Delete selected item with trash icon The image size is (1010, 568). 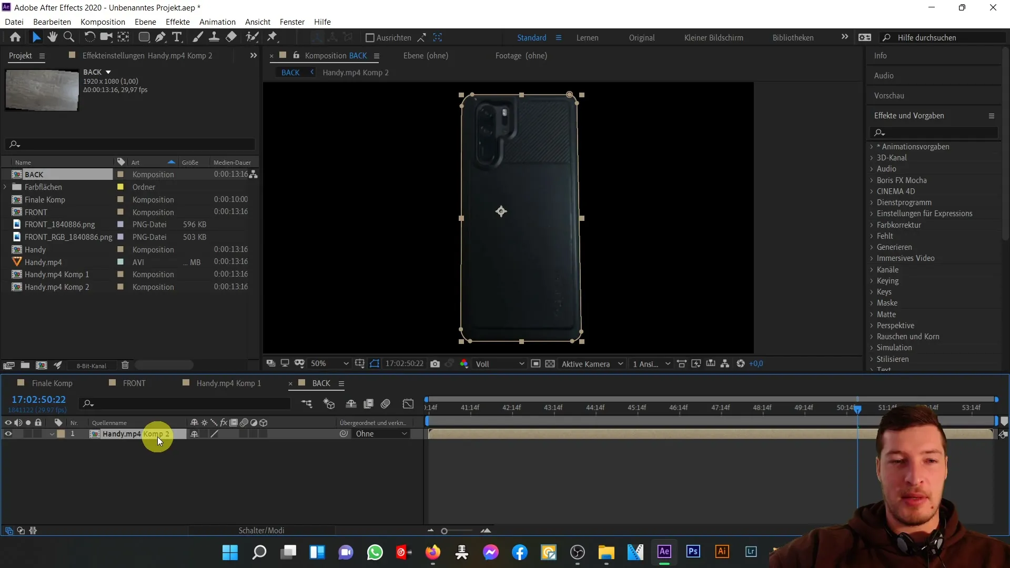coord(125,366)
